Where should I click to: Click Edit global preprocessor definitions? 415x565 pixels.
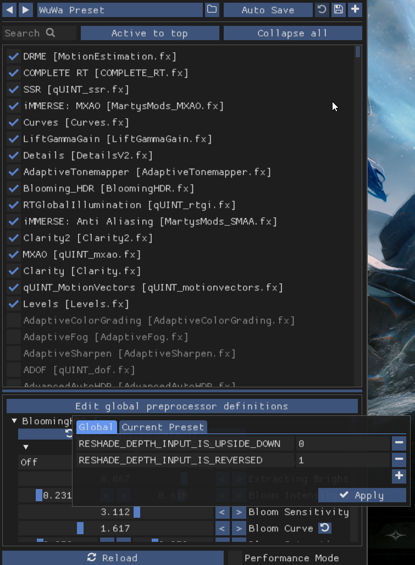coord(182,406)
